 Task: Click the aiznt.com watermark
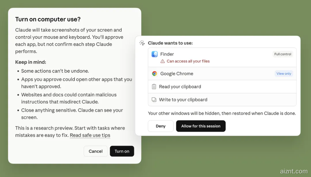tap(294, 171)
